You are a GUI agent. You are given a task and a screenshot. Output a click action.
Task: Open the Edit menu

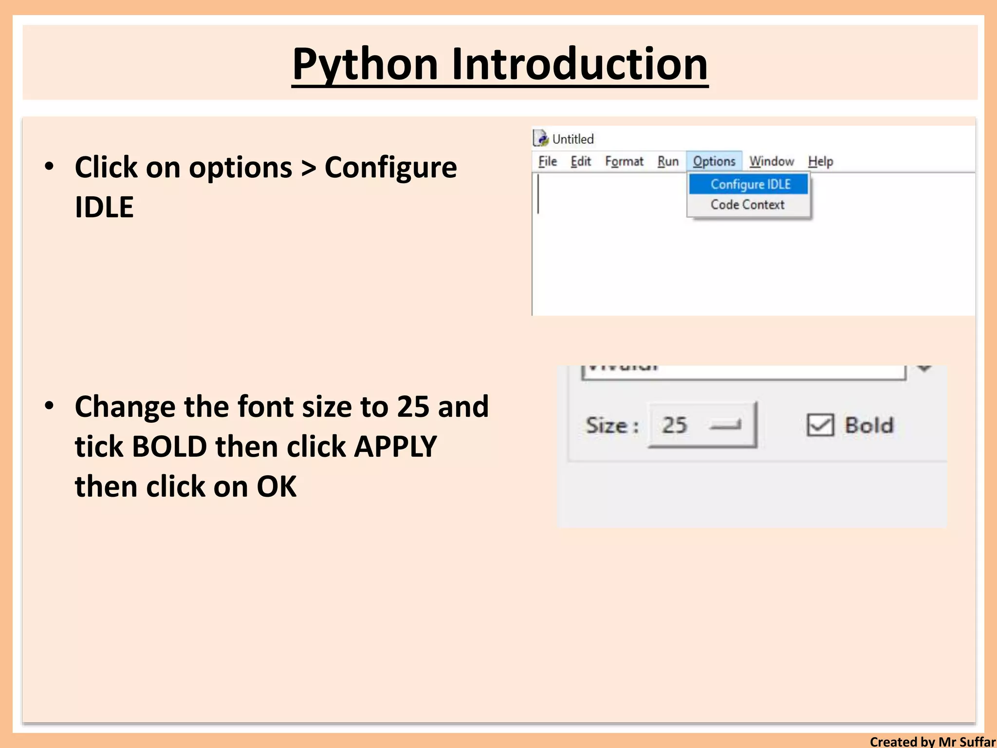click(x=580, y=161)
